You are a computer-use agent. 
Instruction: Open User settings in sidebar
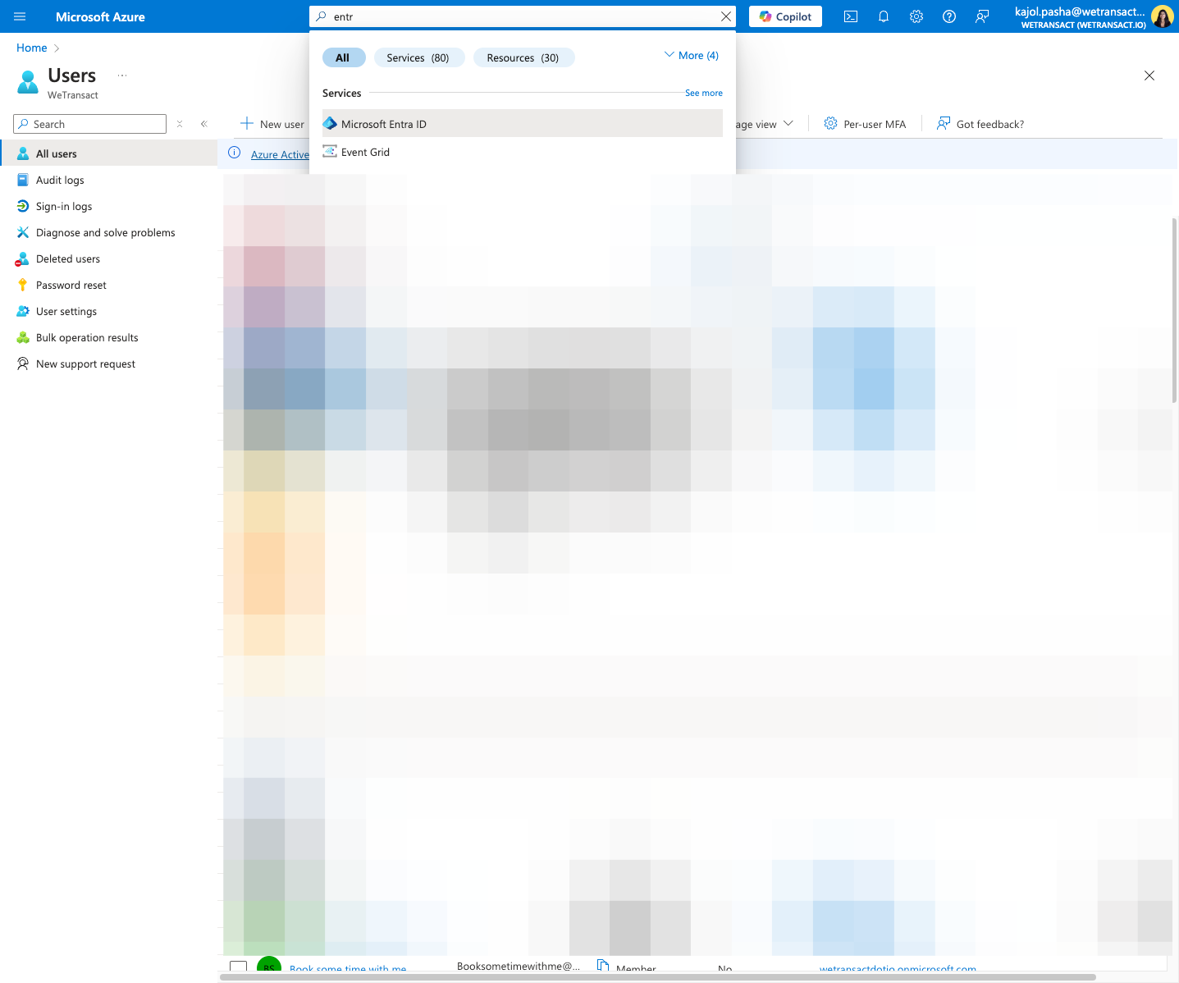coord(108,311)
